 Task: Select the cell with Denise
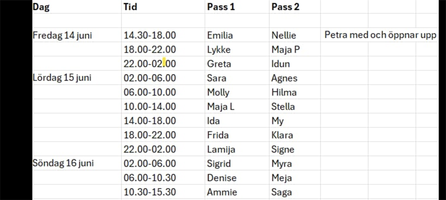pyautogui.click(x=222, y=178)
